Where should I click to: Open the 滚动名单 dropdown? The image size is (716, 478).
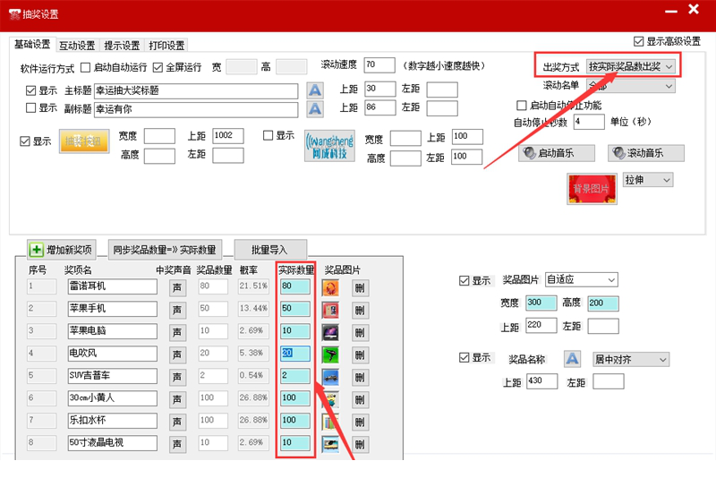tap(631, 86)
